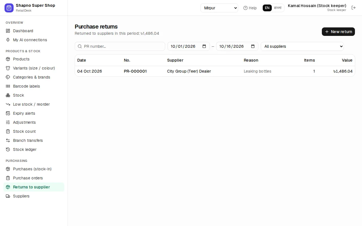Click the logout icon beside user name
The height and width of the screenshot is (226, 362).
click(x=354, y=8)
